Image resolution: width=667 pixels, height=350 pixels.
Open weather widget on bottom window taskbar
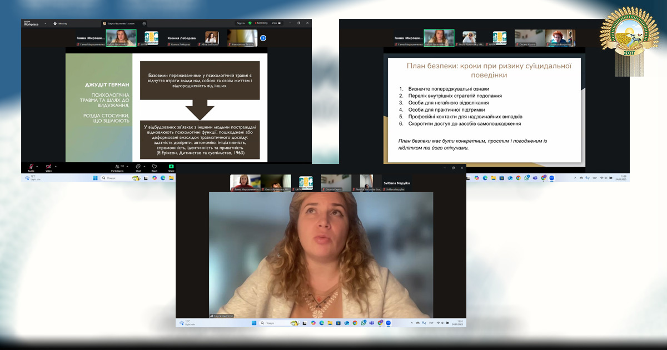coord(187,323)
